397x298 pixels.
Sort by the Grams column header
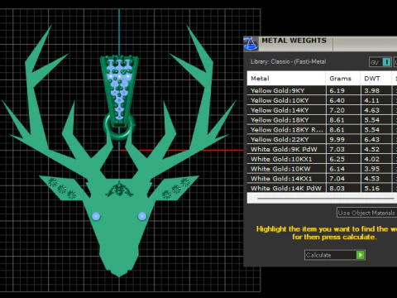coord(343,79)
